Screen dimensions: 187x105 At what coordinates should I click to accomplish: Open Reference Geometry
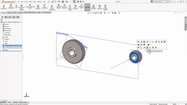(64, 6)
